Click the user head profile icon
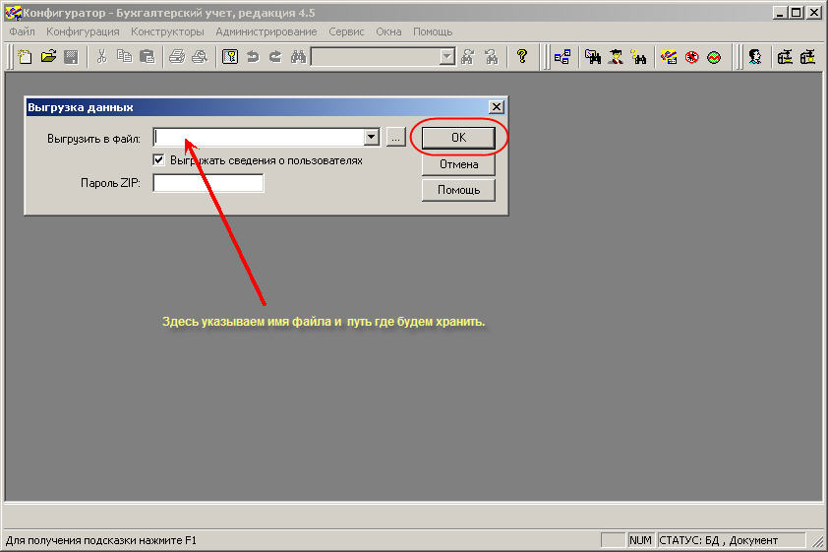828x552 pixels. click(755, 56)
